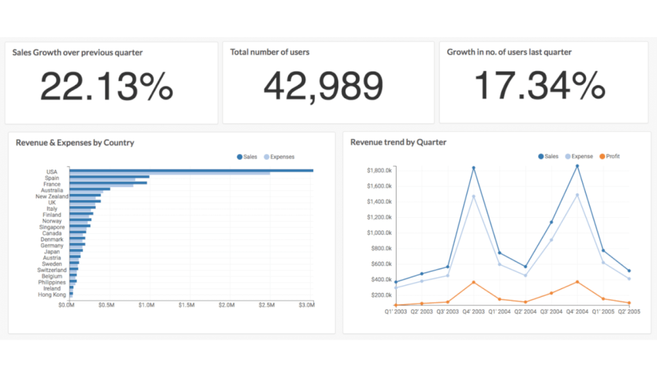This screenshot has height=370, width=657.
Task: Hide the Profit series in the quarterly trend chart
Action: 608,157
